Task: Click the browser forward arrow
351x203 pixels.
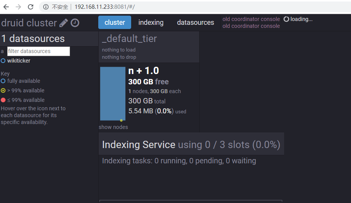Action: [x=18, y=7]
